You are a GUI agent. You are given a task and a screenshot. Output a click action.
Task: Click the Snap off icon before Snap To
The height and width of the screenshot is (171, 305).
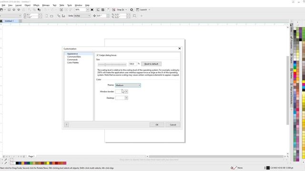tap(114, 9)
